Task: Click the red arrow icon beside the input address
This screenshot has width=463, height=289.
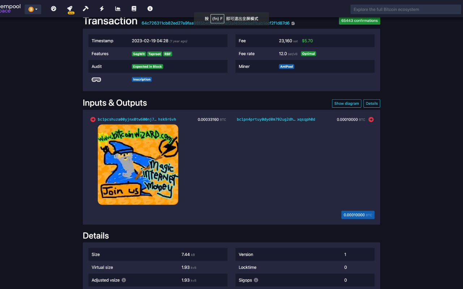Action: tap(93, 120)
